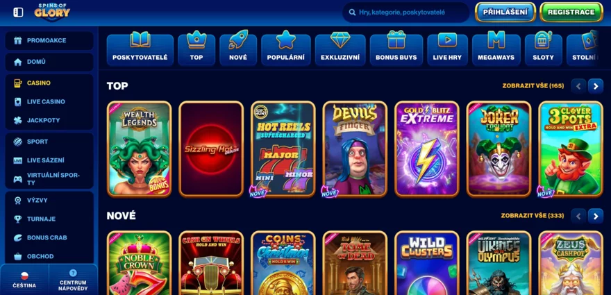The height and width of the screenshot is (295, 611).
Task: Open the Sport menu item
Action: (49, 142)
